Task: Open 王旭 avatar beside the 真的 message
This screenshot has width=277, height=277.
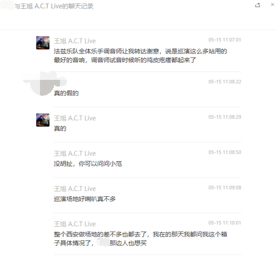Action: pos(43,120)
